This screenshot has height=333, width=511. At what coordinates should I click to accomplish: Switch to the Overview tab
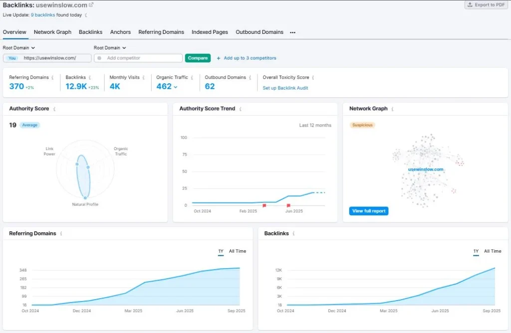click(14, 32)
